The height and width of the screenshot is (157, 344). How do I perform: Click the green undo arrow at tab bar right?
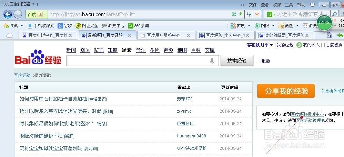340,35
